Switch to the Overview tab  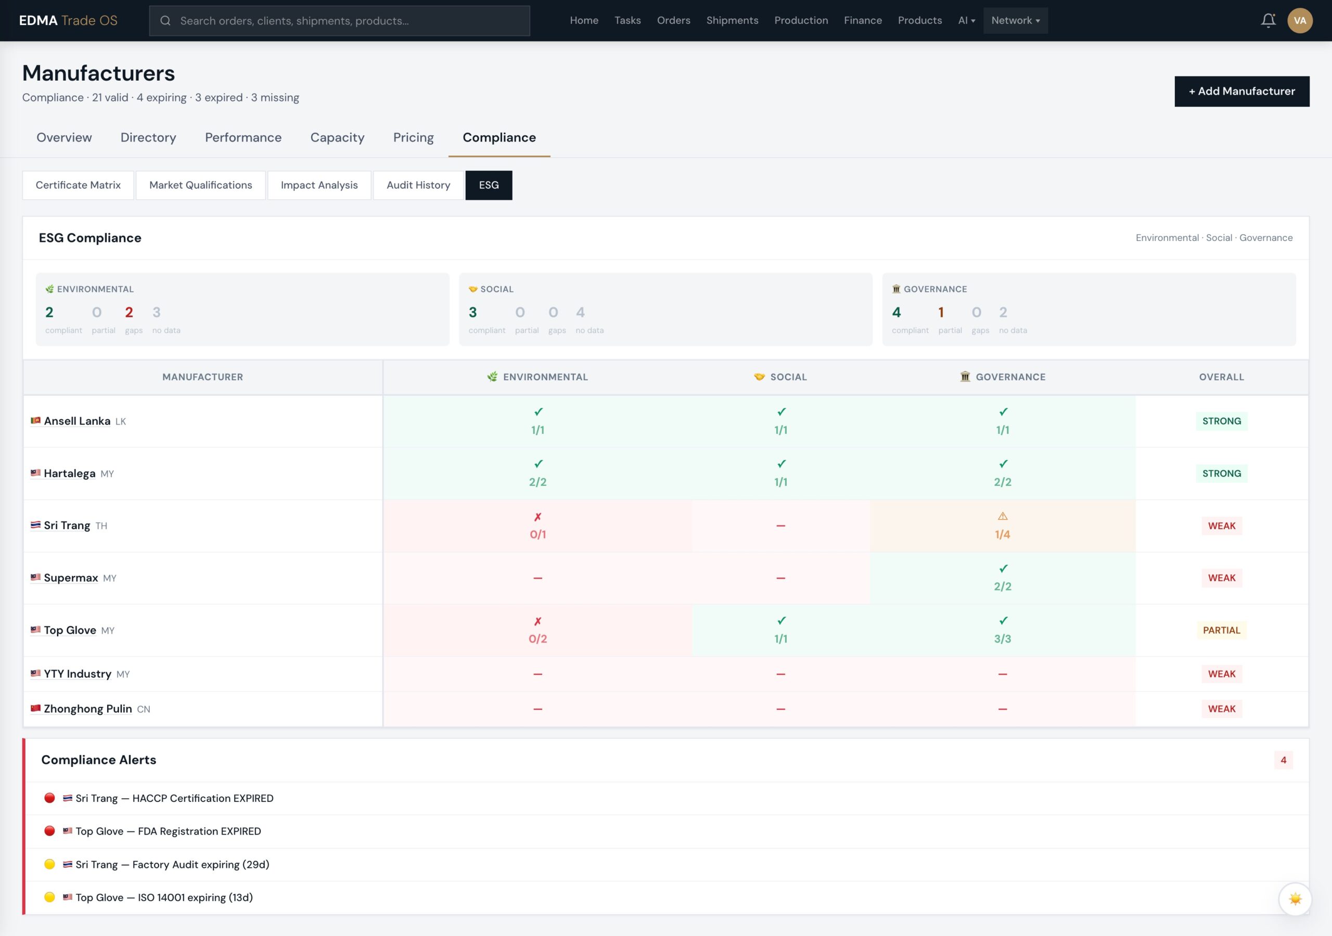tap(64, 137)
